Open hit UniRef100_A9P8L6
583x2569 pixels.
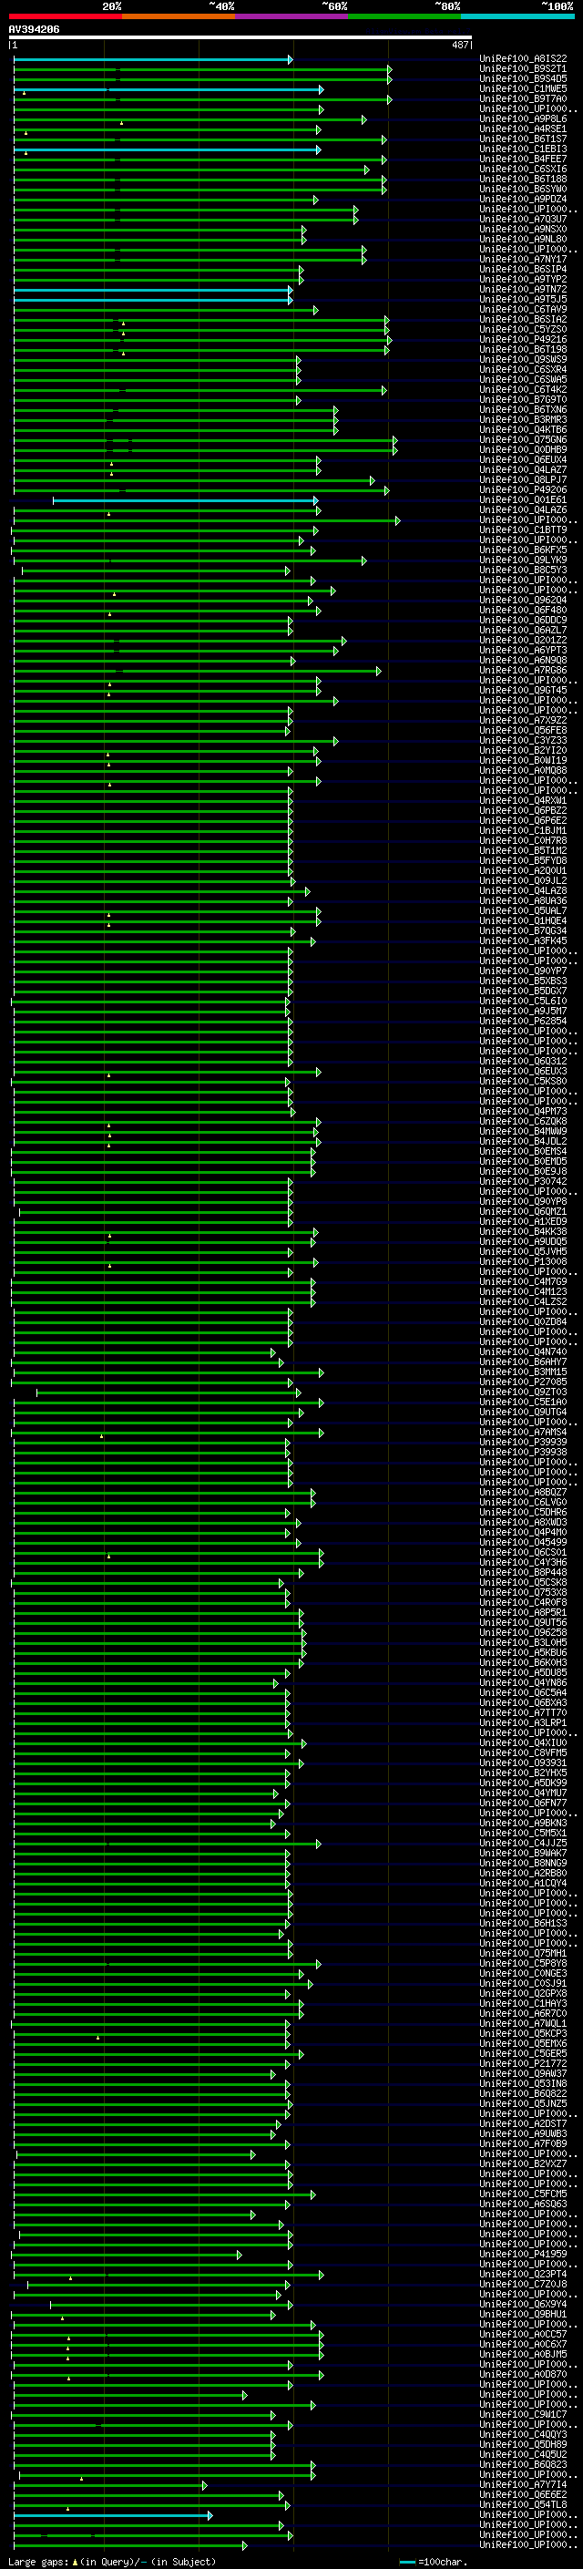pyautogui.click(x=523, y=118)
